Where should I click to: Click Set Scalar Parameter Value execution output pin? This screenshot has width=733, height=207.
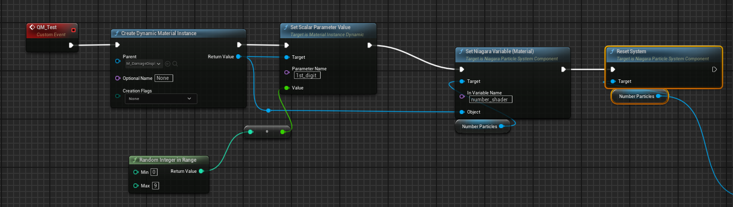coord(370,45)
